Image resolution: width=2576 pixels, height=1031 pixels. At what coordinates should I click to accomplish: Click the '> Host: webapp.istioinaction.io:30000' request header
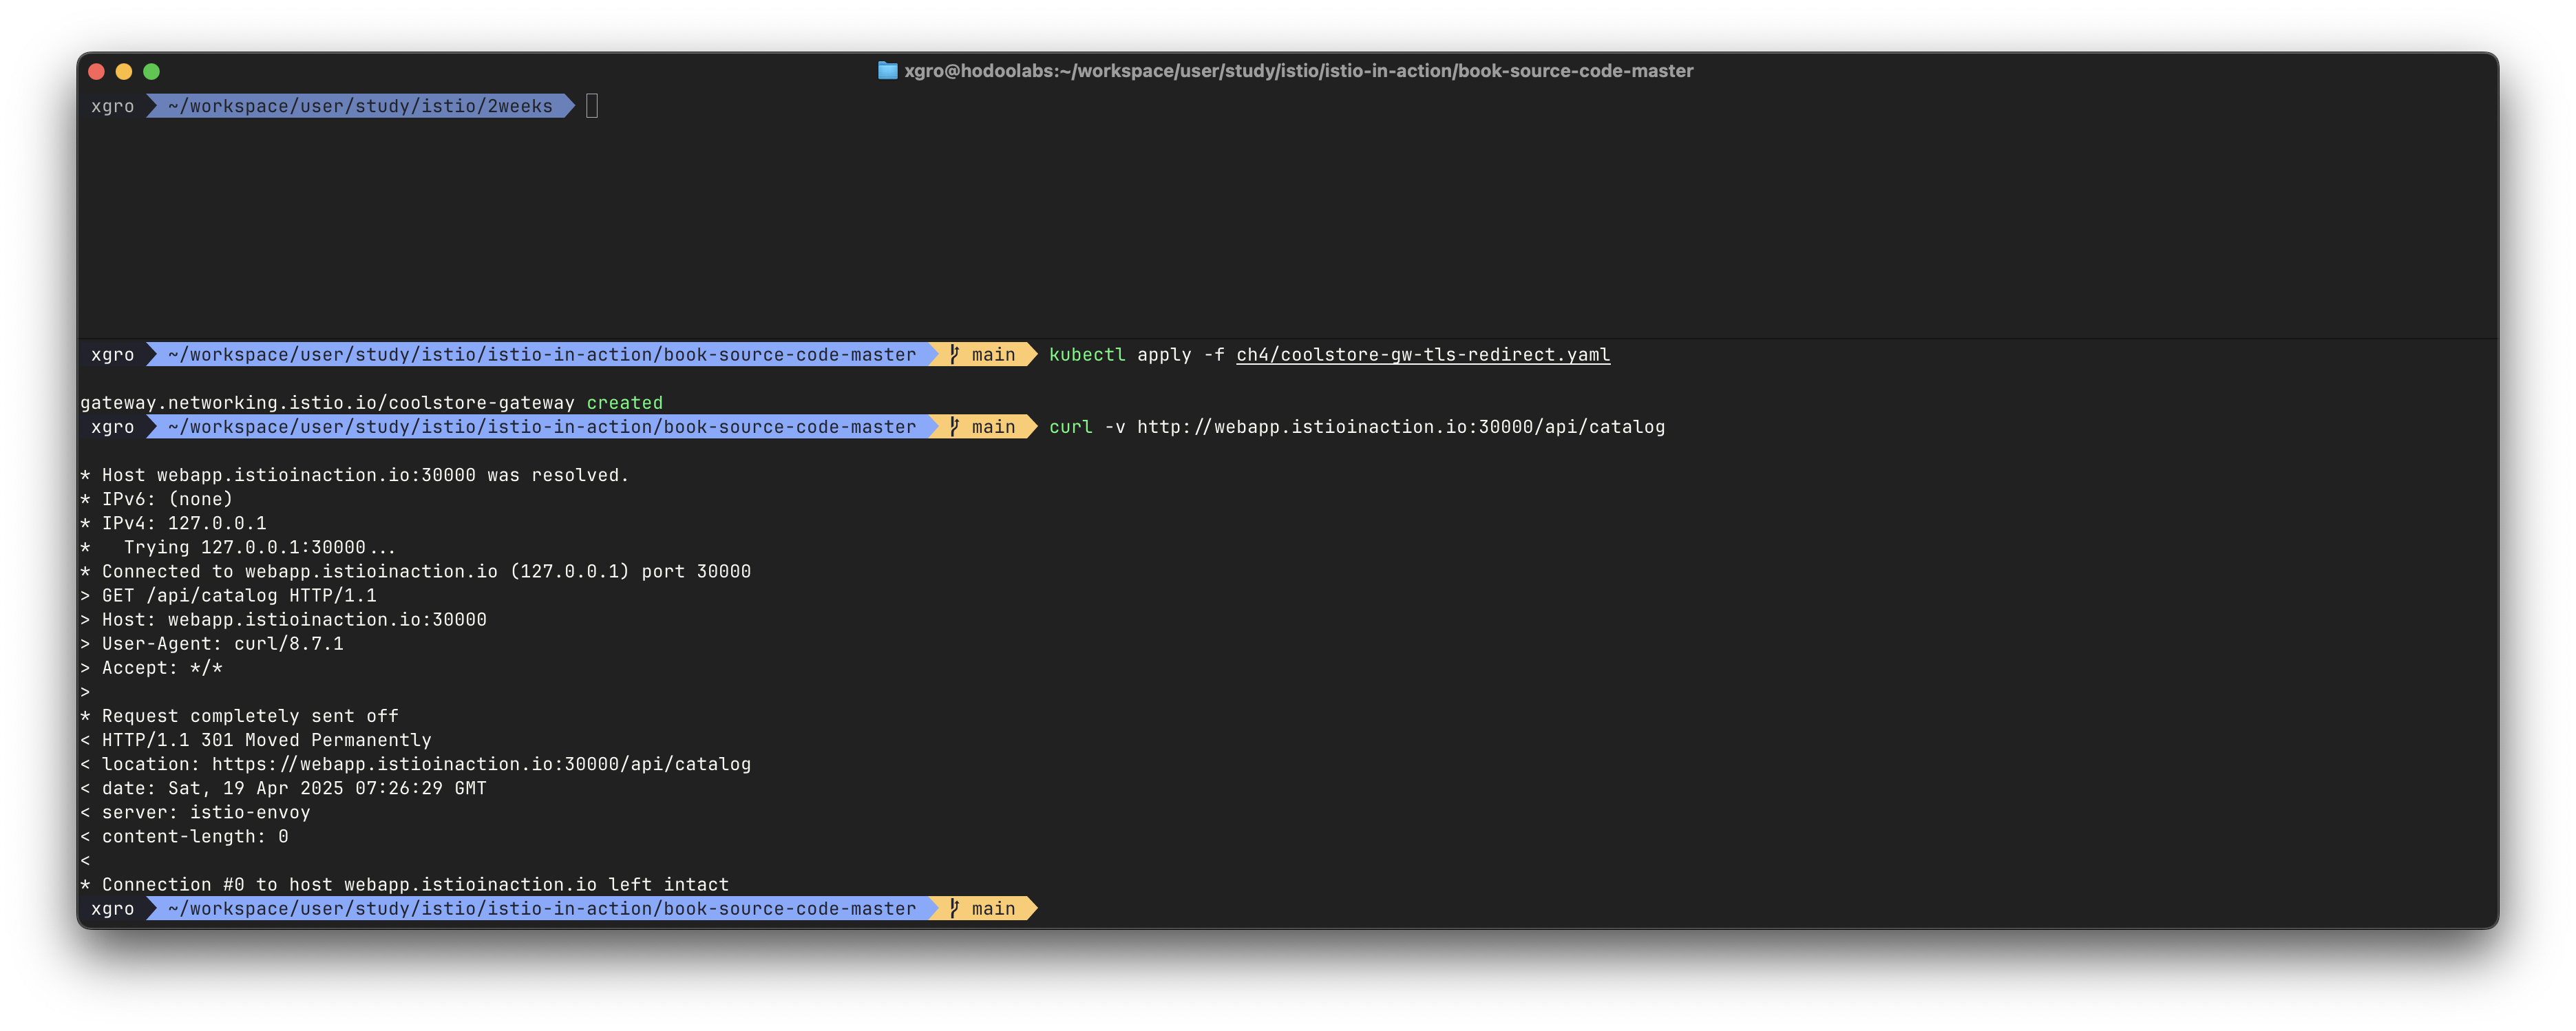coord(283,619)
